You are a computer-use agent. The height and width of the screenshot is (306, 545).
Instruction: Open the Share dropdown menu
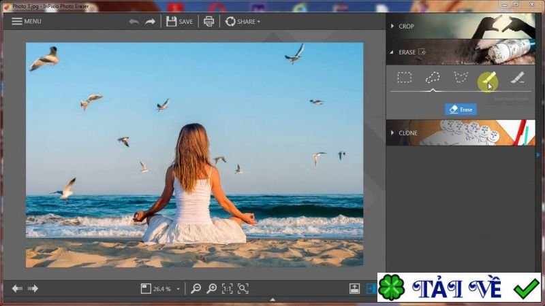tap(243, 21)
